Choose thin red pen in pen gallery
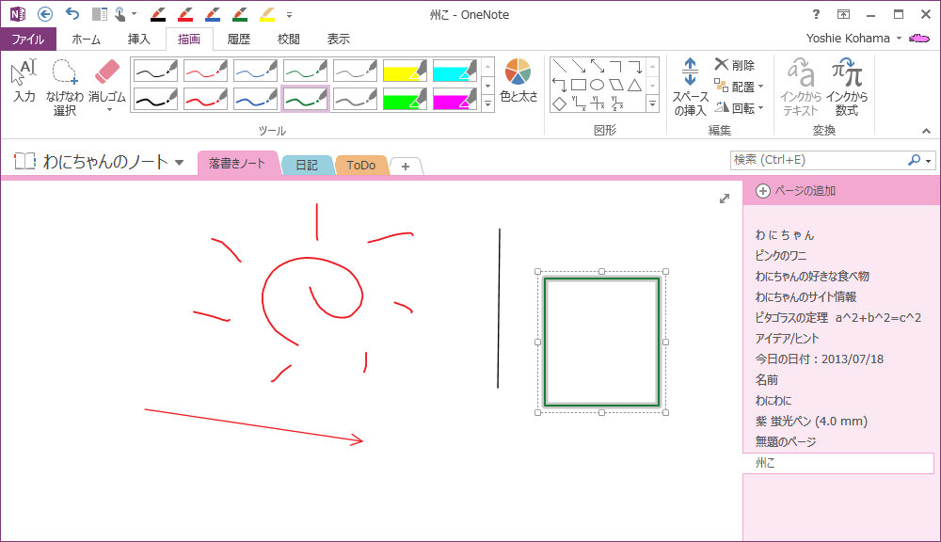Screen dimensions: 941x542 click(x=205, y=71)
